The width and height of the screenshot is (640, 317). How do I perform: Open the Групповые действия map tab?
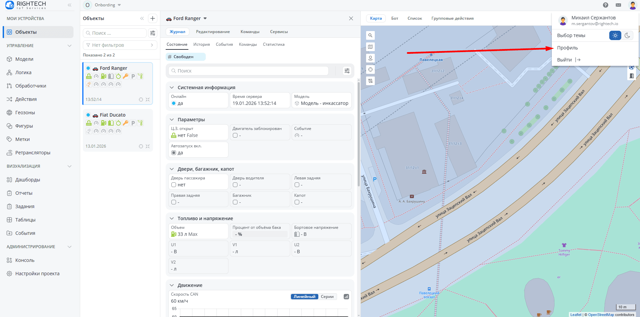click(452, 18)
